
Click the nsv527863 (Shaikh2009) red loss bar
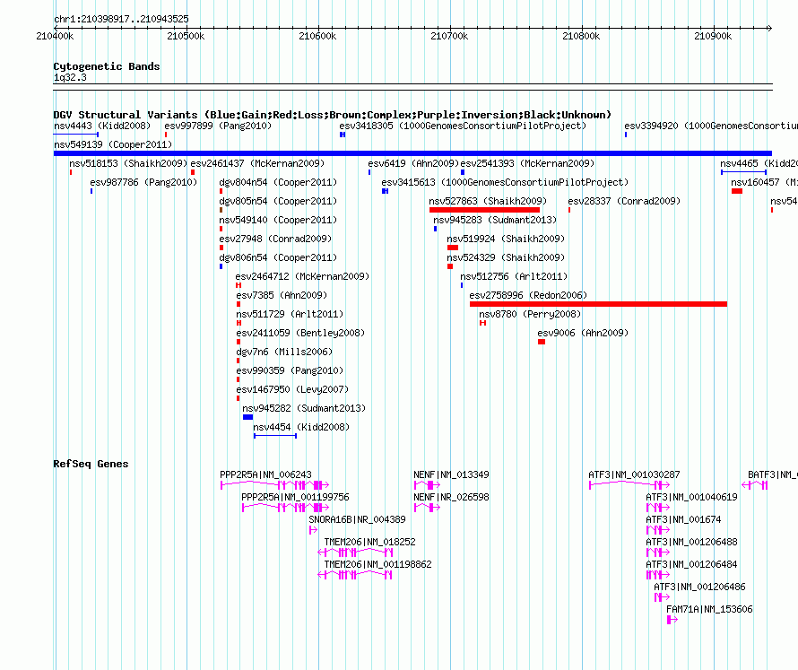point(484,210)
